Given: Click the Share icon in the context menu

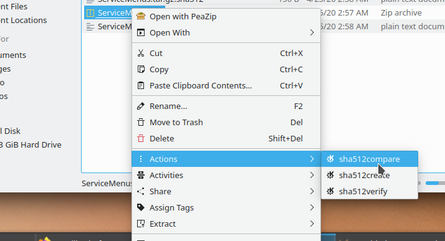Looking at the screenshot, I should [x=141, y=191].
